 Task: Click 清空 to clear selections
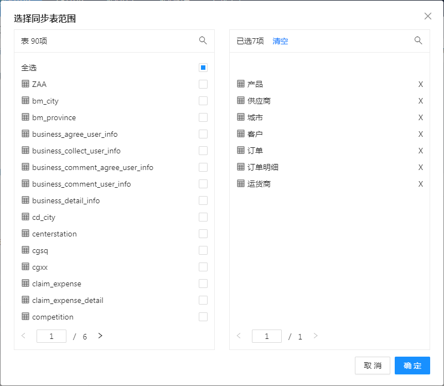280,41
